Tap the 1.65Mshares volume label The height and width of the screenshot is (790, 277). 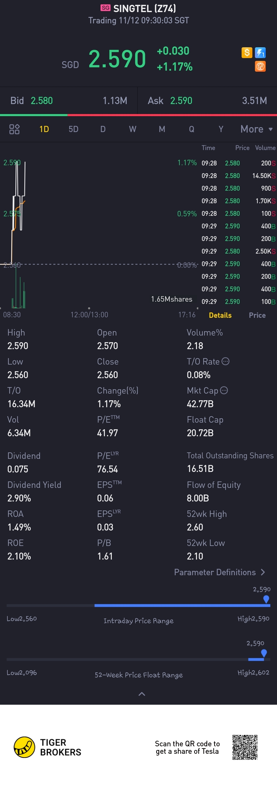tap(171, 299)
